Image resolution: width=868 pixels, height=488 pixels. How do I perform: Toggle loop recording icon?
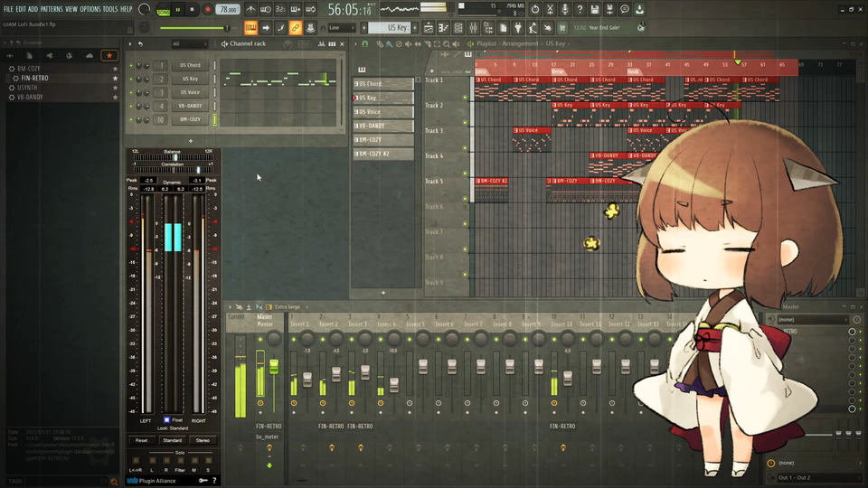point(310,9)
